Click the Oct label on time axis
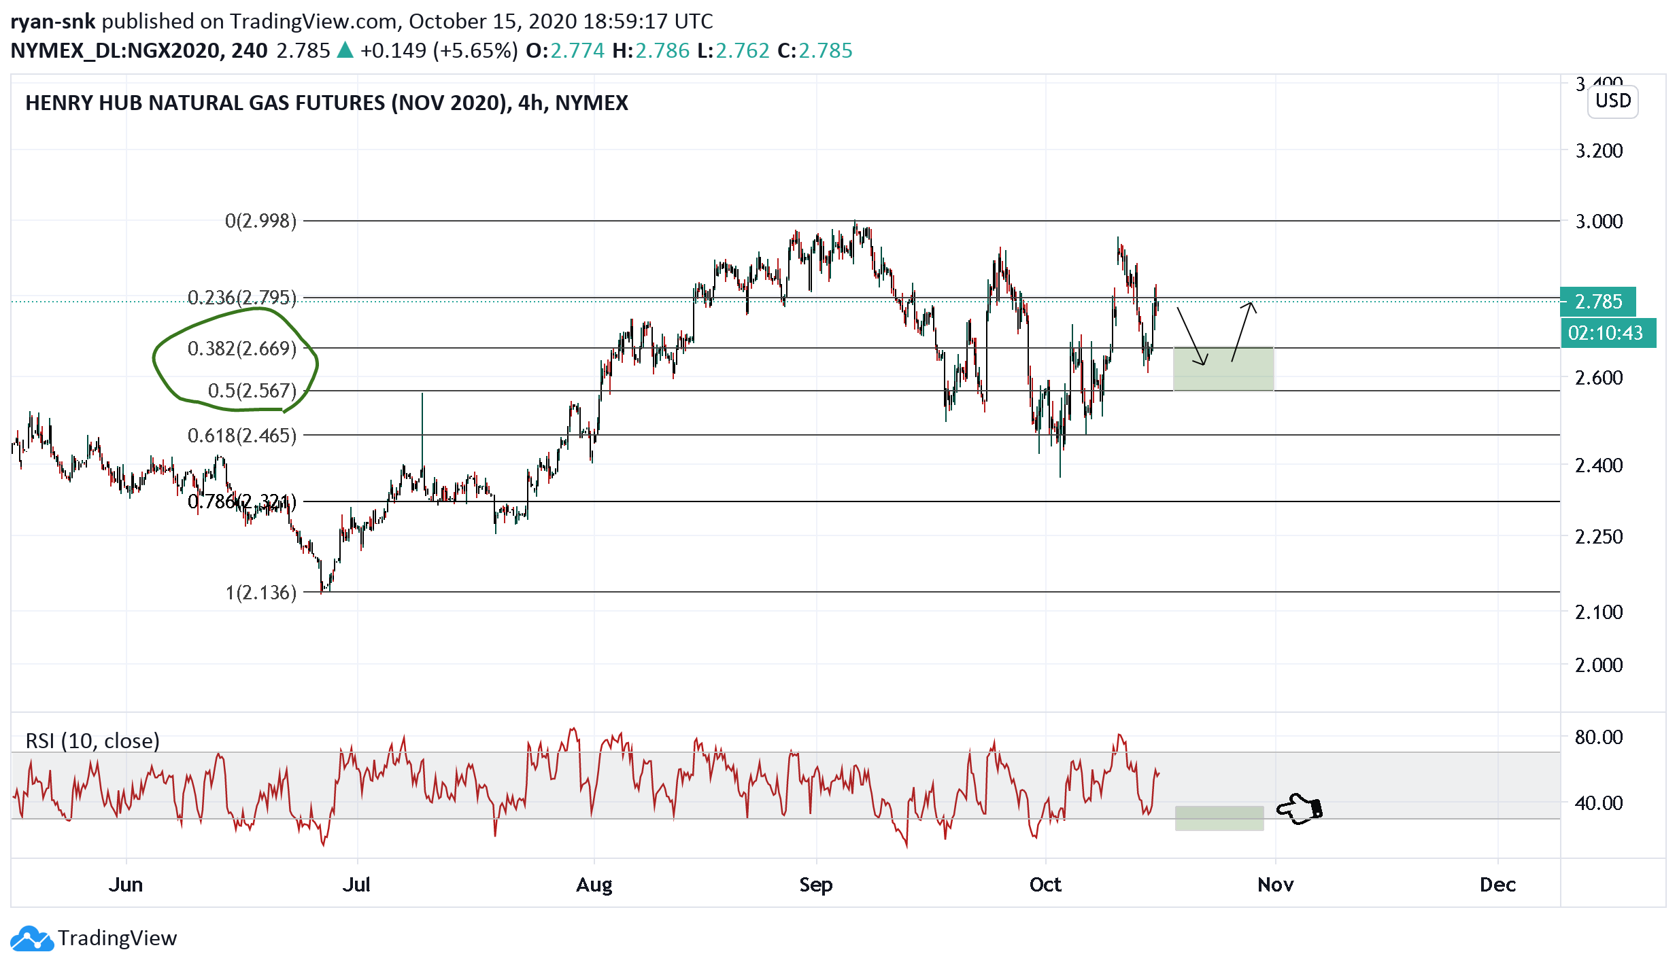The width and height of the screenshot is (1677, 969). click(1045, 885)
